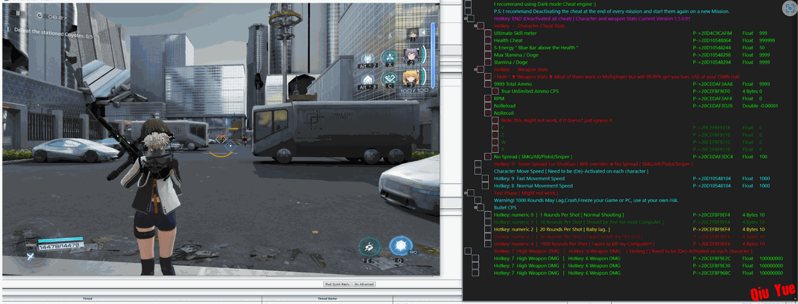798x304 pixels.
Task: Toggle the NoRecoil checkbox
Action: point(488,113)
